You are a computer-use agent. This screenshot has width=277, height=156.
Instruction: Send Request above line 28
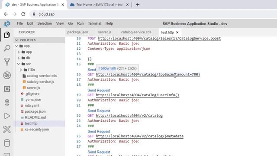point(99,152)
